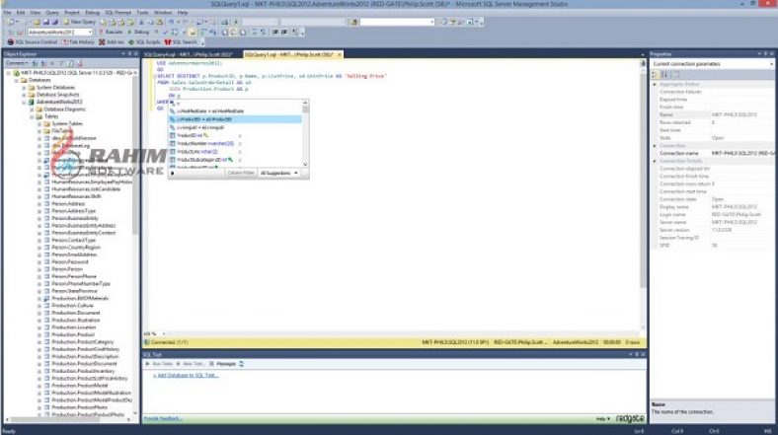Open the File menu

(x=7, y=13)
